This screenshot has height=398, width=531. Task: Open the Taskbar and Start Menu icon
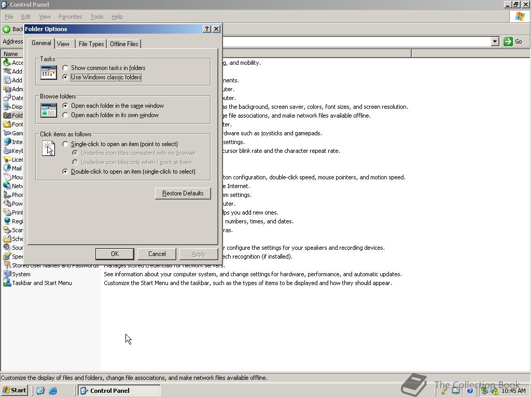click(7, 282)
